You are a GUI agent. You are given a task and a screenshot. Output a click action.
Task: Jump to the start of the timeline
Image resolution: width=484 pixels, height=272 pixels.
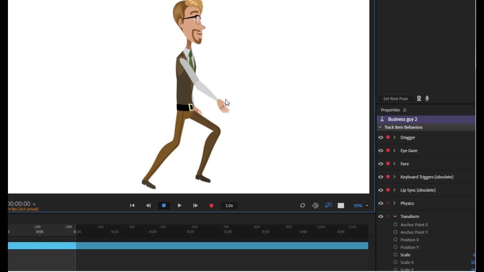click(132, 206)
